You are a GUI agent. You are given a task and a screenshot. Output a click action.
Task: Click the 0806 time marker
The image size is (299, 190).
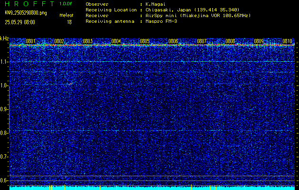tap(173, 41)
